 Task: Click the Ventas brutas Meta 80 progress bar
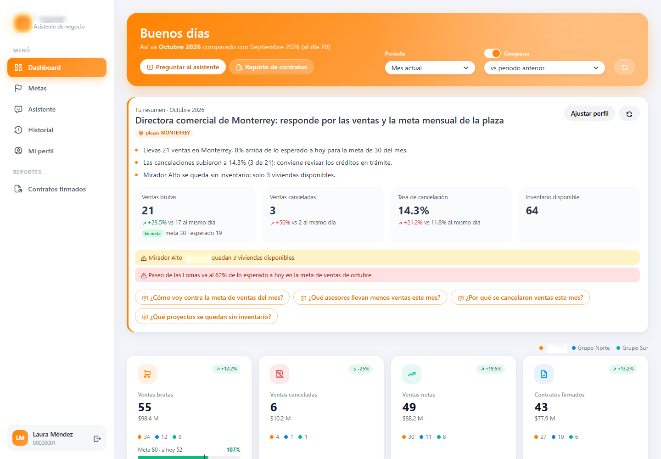[189, 457]
